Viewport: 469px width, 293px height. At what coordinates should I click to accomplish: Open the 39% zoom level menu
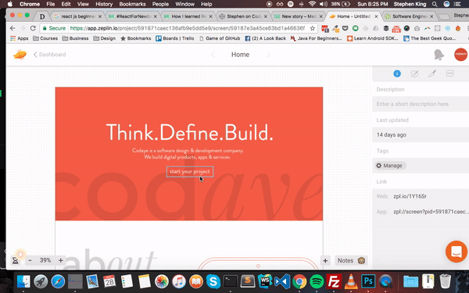click(45, 260)
